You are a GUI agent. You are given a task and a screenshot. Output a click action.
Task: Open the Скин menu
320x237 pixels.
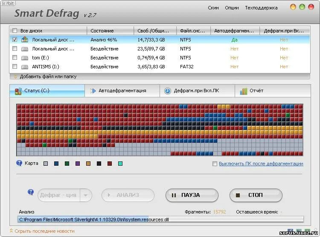(x=213, y=8)
